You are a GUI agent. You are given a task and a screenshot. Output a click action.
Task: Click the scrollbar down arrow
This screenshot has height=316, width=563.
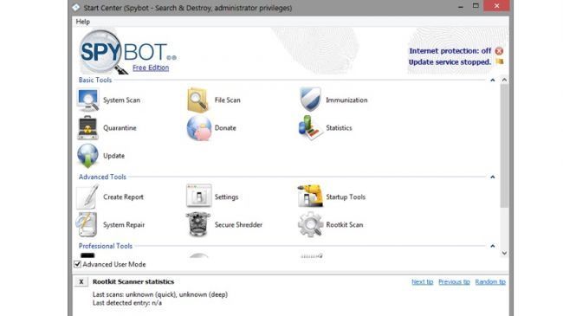(x=504, y=253)
